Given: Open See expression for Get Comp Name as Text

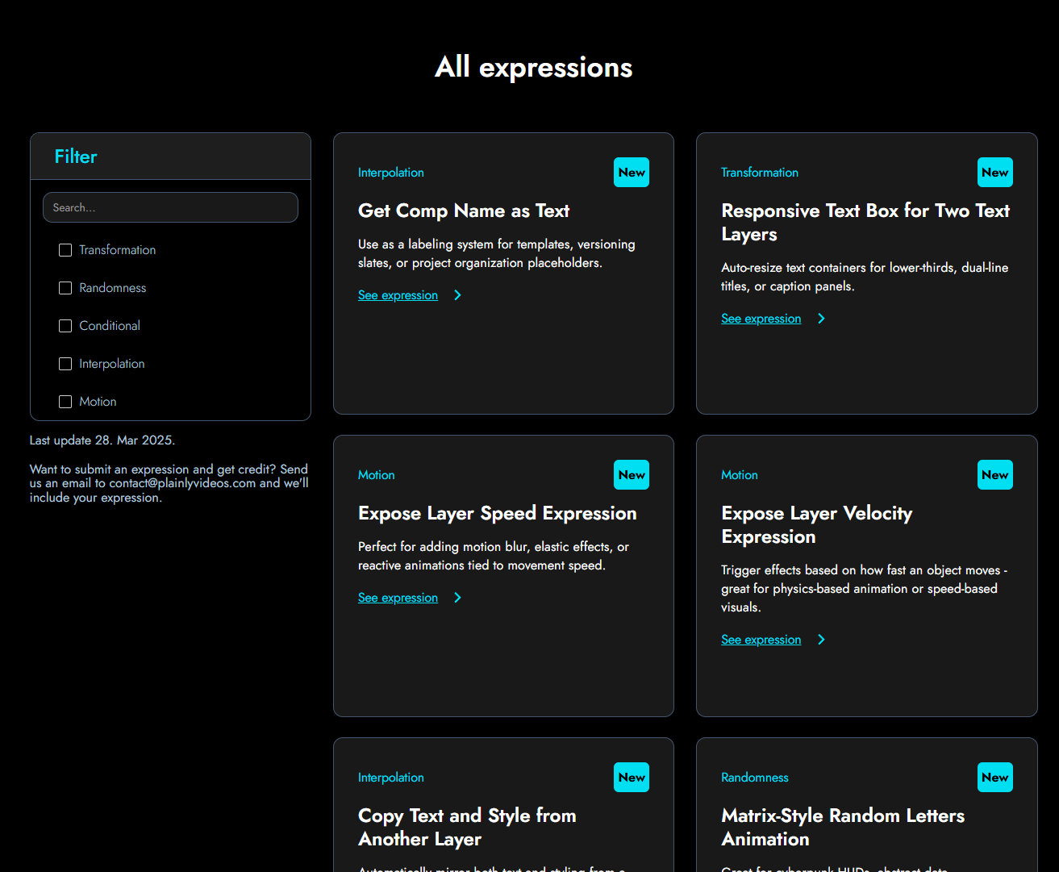Looking at the screenshot, I should pyautogui.click(x=398, y=295).
